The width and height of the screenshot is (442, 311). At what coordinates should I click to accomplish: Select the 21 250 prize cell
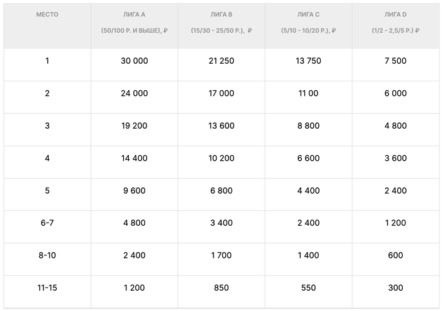click(x=221, y=61)
